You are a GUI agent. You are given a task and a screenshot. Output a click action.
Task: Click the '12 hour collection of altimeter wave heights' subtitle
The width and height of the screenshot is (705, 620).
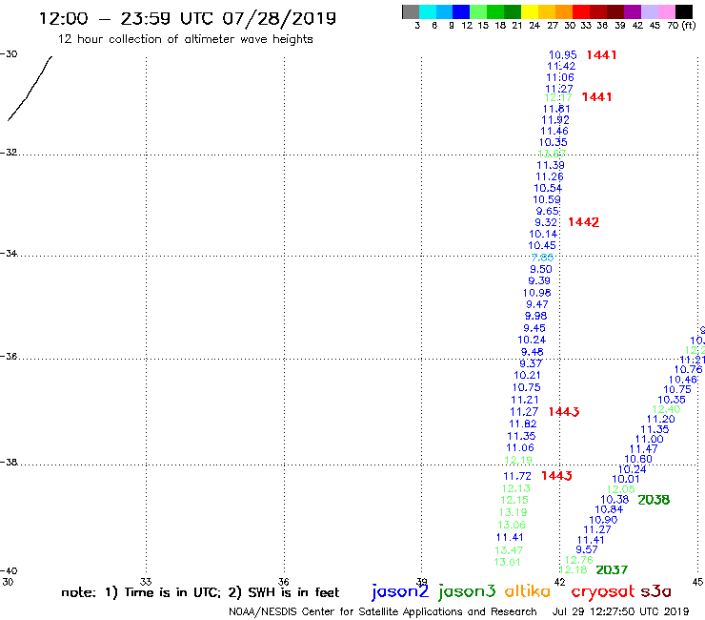pos(185,39)
